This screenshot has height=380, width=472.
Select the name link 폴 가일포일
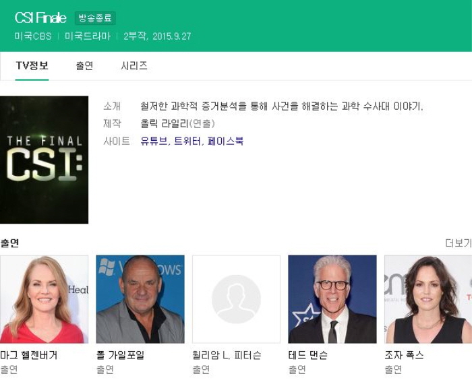pyautogui.click(x=120, y=355)
